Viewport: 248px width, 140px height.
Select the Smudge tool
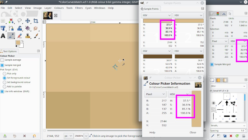tap(36, 28)
